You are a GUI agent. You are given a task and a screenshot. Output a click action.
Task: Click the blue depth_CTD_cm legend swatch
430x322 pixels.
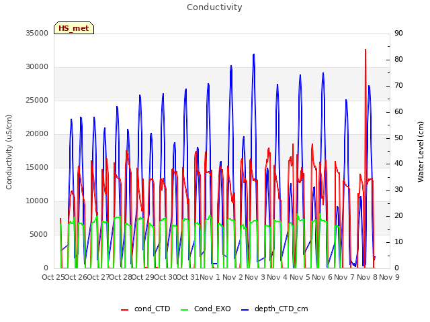tap(245, 310)
